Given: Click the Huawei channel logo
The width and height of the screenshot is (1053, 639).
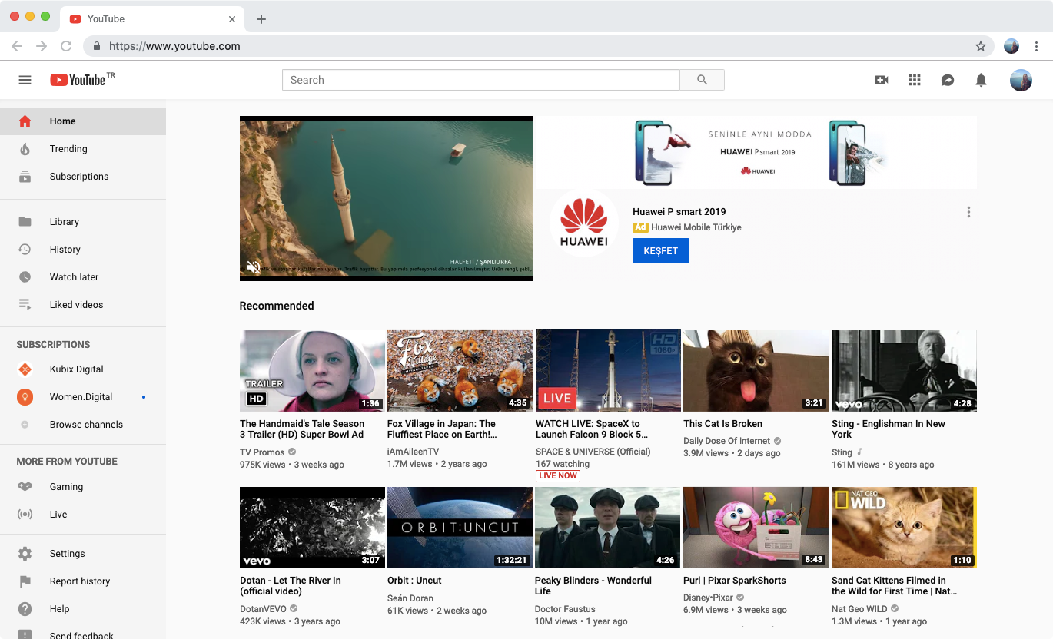Looking at the screenshot, I should click(583, 223).
